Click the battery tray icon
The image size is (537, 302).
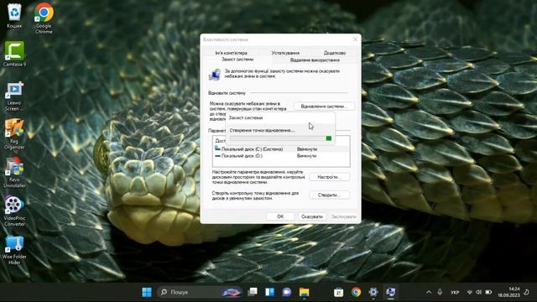point(488,292)
